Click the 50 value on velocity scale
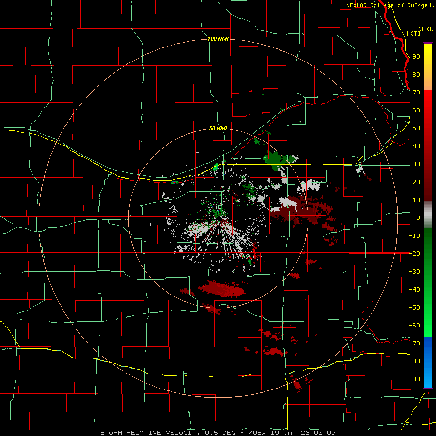This screenshot has height=436, width=436. pos(416,128)
